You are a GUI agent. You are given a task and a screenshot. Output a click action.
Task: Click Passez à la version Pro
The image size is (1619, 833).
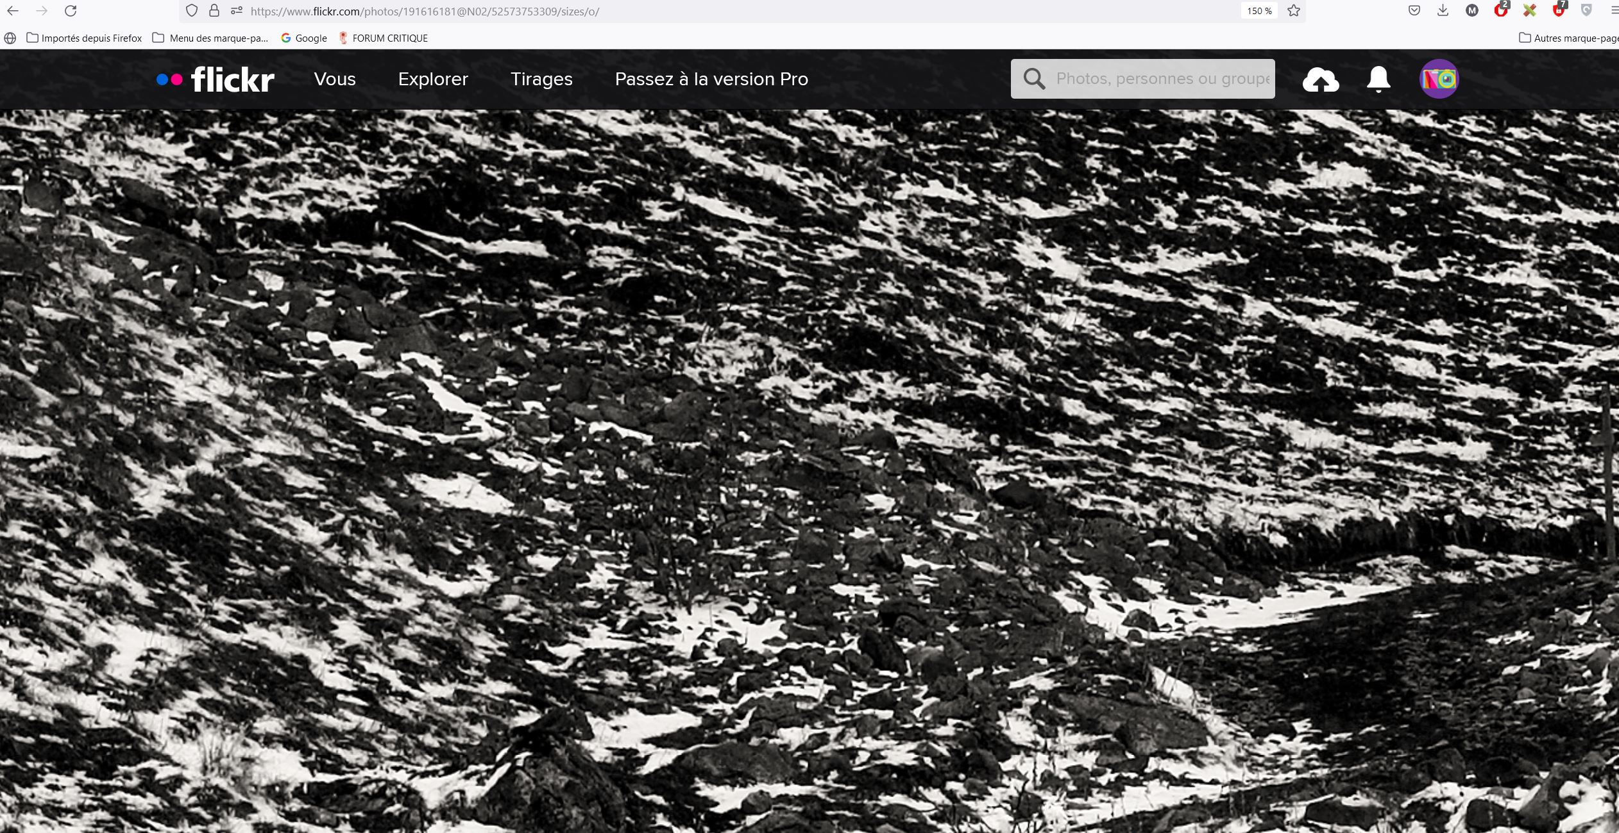[x=711, y=79]
